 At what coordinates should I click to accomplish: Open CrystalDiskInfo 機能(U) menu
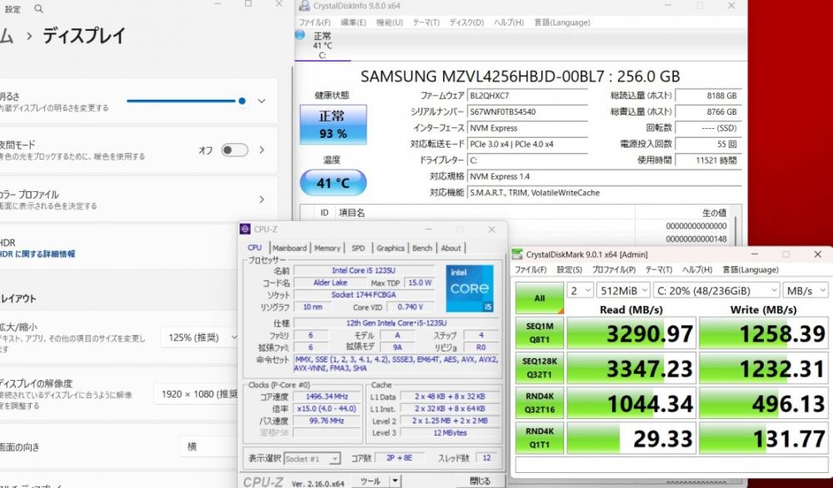tap(389, 22)
